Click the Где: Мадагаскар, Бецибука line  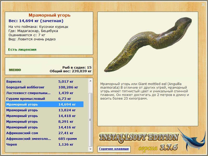coord(33,31)
